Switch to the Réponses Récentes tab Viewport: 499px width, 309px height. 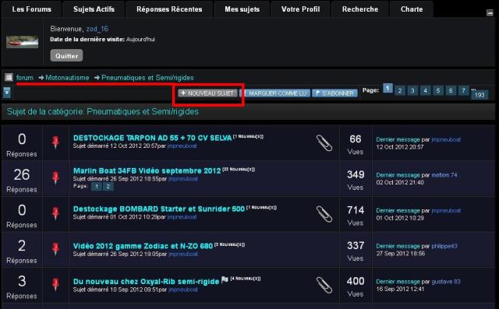click(169, 9)
